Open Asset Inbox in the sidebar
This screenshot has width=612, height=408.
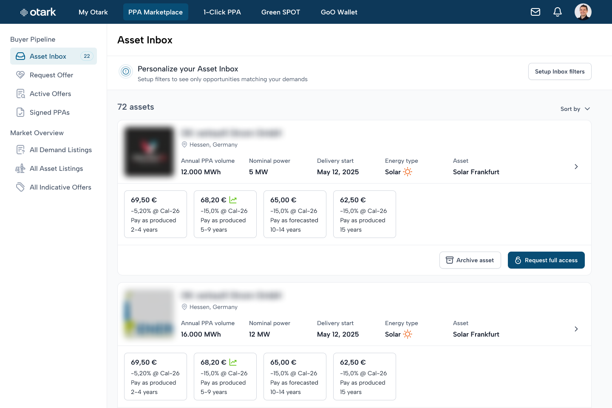coord(54,56)
